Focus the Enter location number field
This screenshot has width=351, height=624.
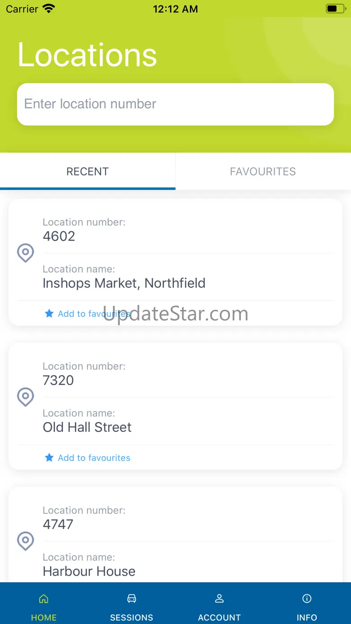click(x=175, y=104)
